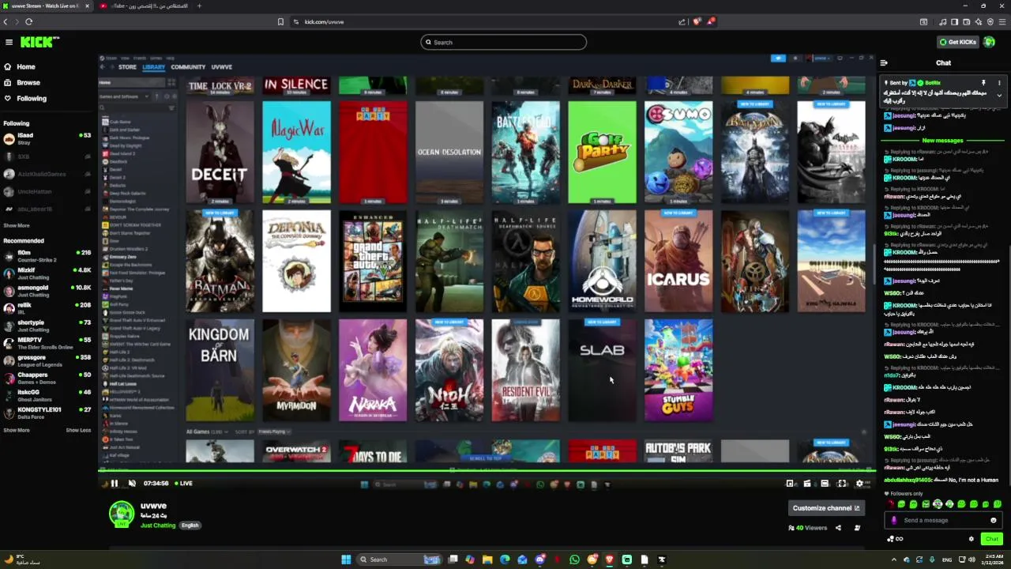Collapse the chat panel with arrow icon
1011x569 pixels.
tap(884, 62)
